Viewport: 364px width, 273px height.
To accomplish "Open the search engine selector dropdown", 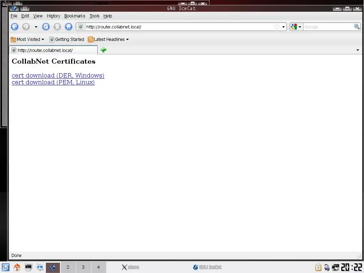I will click(296, 27).
